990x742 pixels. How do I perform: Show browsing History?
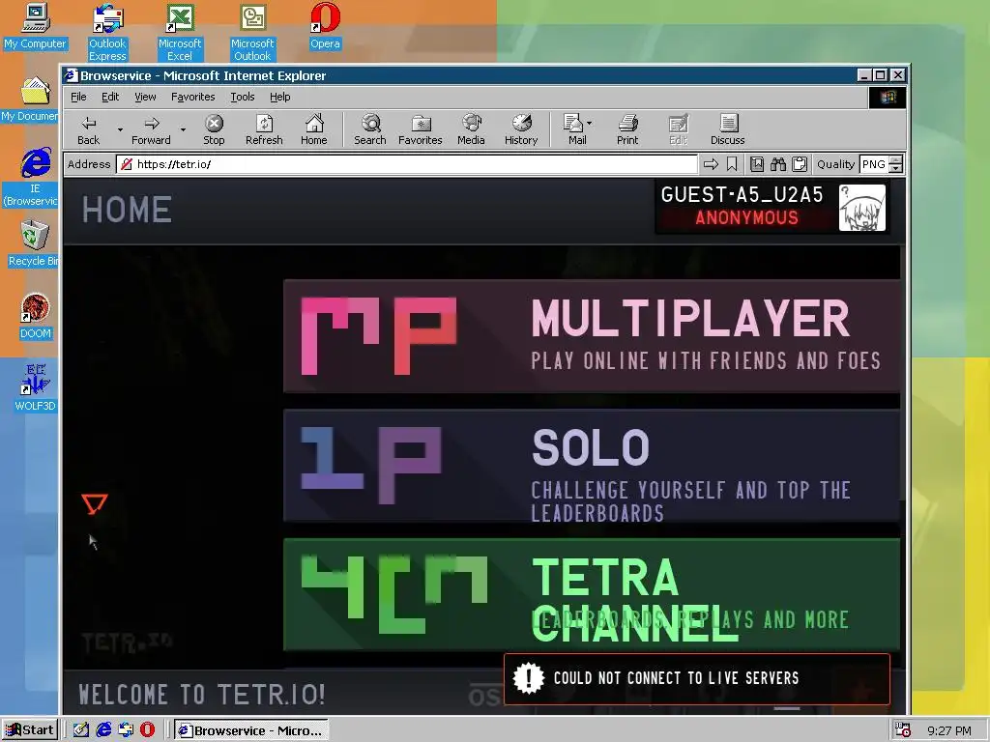(x=521, y=130)
